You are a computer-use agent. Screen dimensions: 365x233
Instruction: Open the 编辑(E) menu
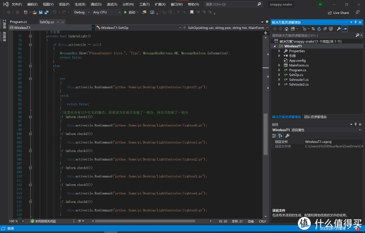coord(32,4)
